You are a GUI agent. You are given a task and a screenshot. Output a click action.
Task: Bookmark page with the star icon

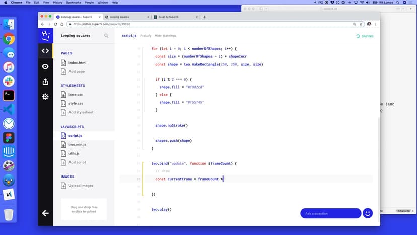(361, 24)
